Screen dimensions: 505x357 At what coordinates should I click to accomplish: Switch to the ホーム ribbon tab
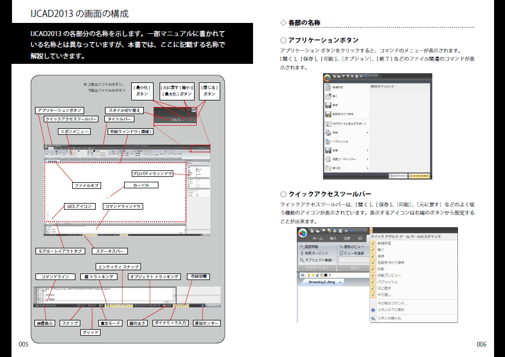[318, 239]
